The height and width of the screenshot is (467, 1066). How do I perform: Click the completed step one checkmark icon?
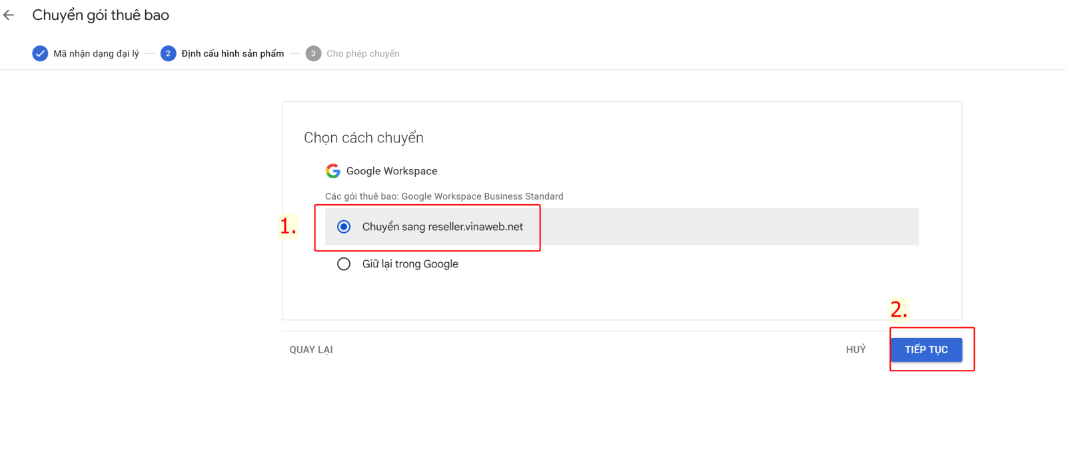pos(40,53)
